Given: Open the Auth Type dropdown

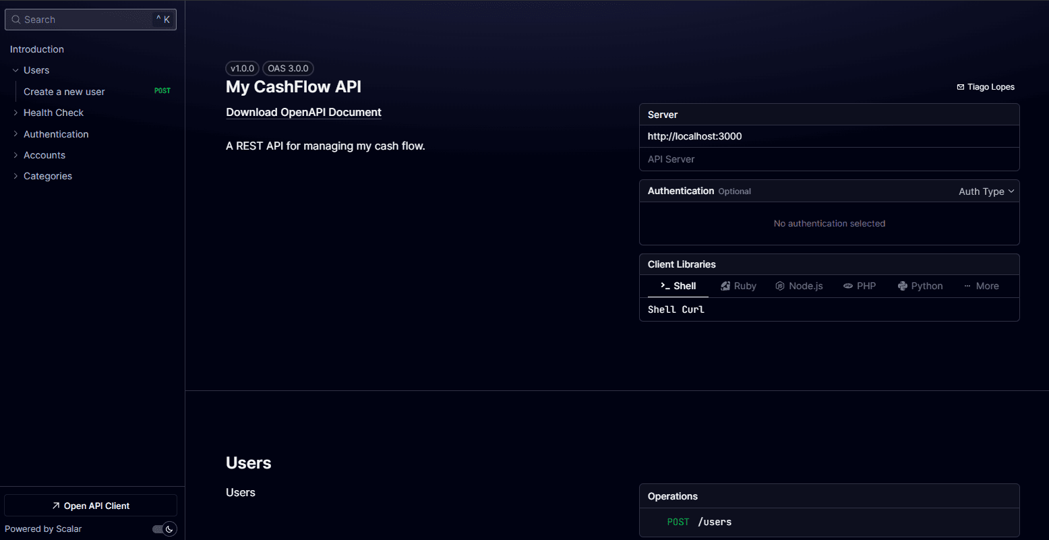Looking at the screenshot, I should [x=986, y=191].
